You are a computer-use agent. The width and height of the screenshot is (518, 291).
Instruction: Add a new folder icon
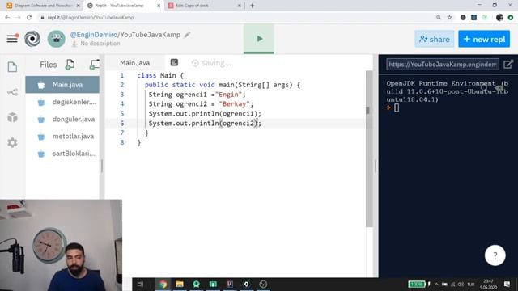(x=95, y=65)
